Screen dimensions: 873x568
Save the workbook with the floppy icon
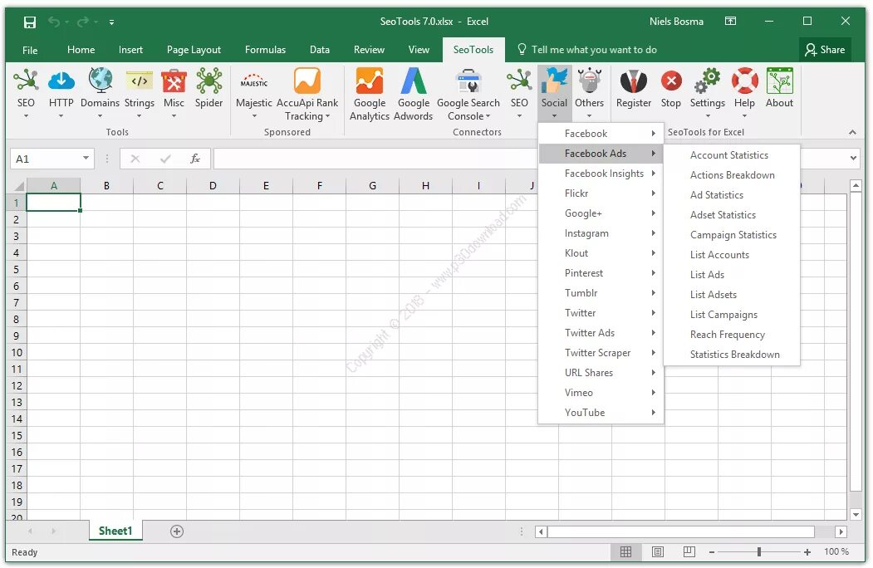coord(30,22)
